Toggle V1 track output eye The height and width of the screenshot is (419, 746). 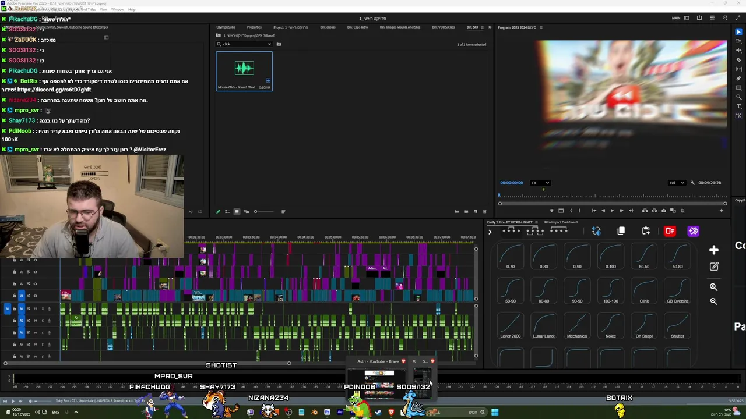coord(35,296)
